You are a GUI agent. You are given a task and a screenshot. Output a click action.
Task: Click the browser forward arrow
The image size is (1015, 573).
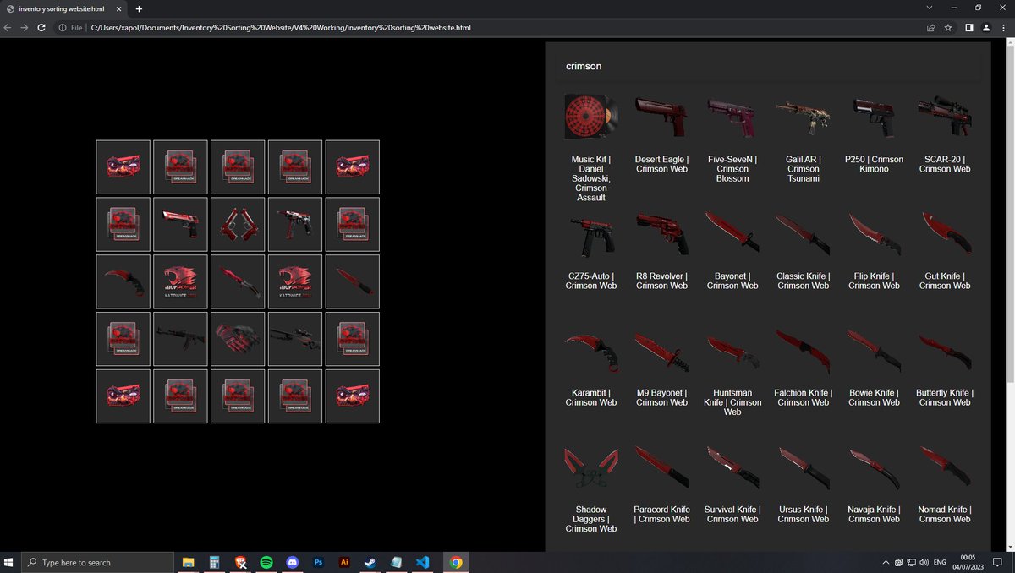[25, 27]
